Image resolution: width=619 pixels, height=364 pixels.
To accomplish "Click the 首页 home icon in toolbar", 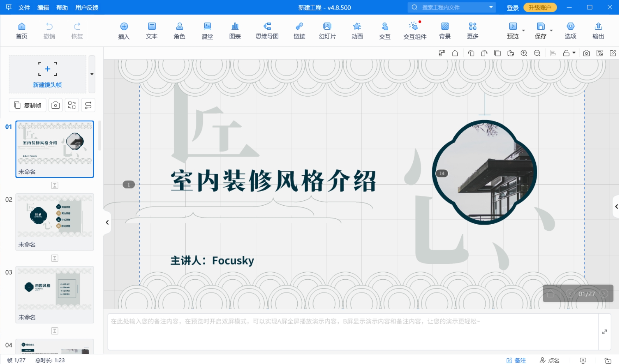I will (22, 31).
